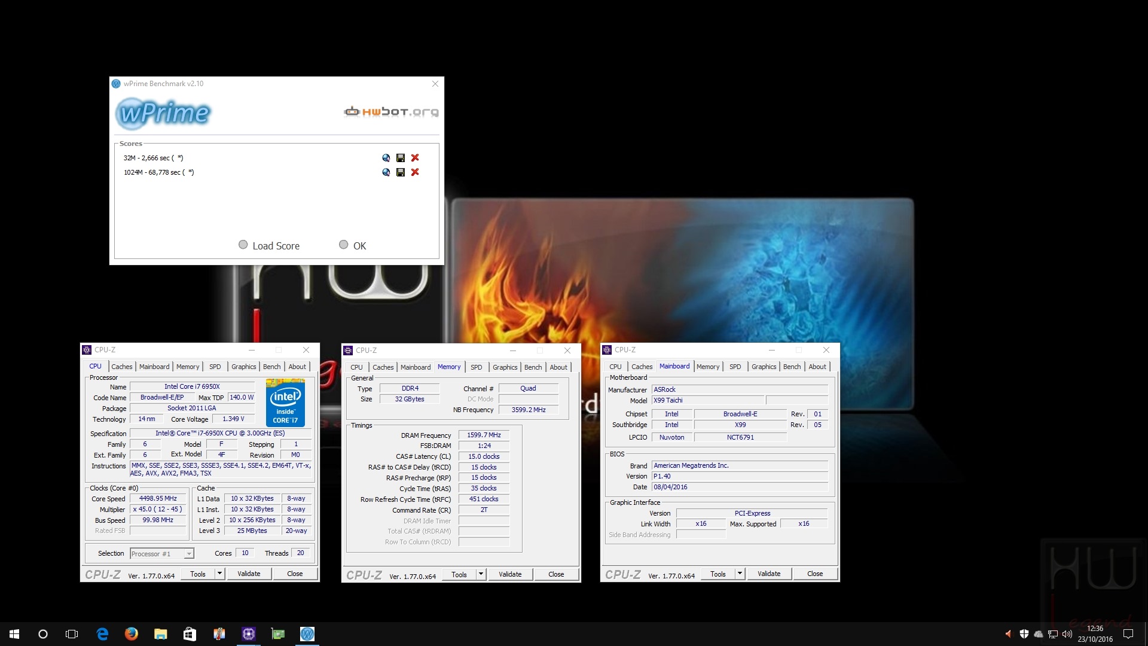Click the 1024M - 68,778 sec score entry
This screenshot has width=1148, height=646.
pos(158,172)
